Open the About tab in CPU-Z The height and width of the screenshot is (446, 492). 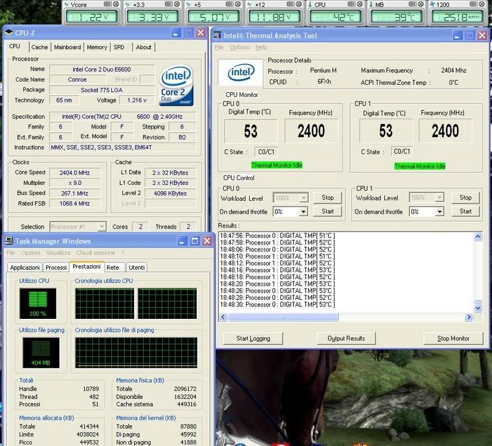(x=143, y=47)
